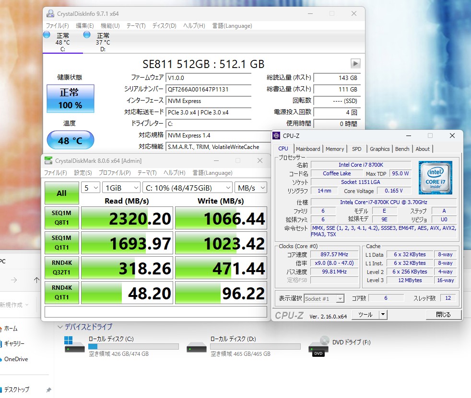Run the RND4K Q32T1 benchmark
Screen dimensions: 471x398
pos(61,268)
